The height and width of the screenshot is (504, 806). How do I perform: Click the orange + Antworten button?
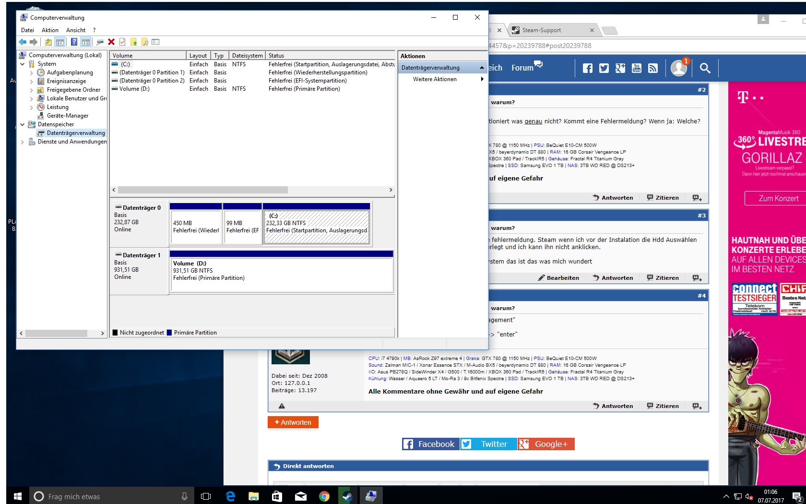[x=293, y=422]
